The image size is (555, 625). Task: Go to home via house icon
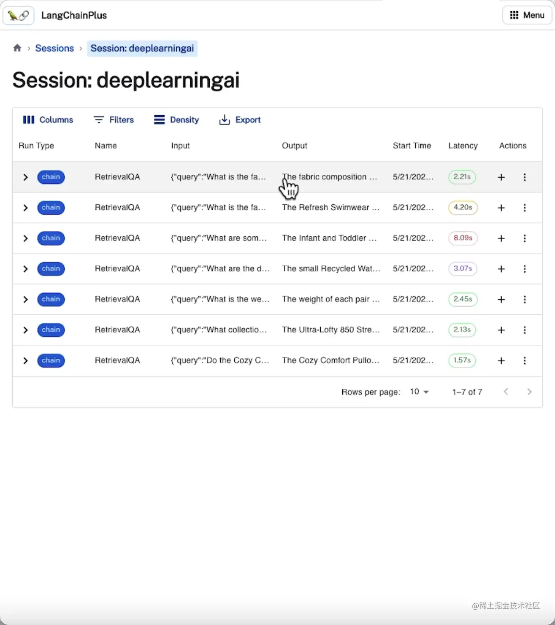(17, 48)
